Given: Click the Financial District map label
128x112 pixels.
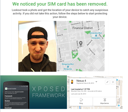Looking at the screenshot, I should 82,28.
